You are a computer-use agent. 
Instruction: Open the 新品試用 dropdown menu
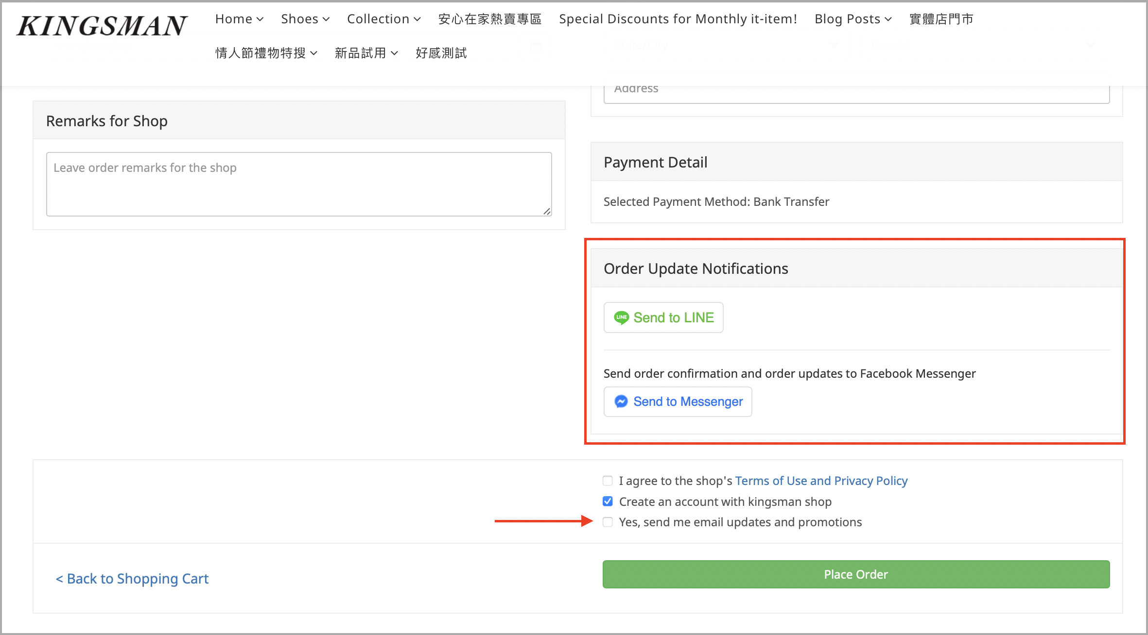(366, 53)
